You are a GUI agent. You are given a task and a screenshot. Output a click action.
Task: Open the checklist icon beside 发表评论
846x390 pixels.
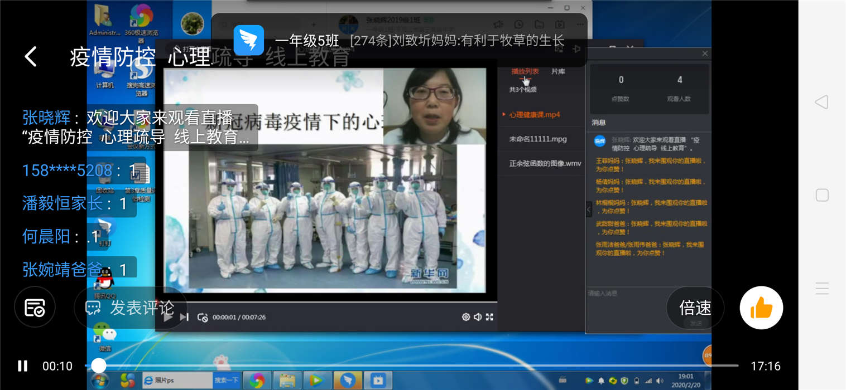point(35,307)
